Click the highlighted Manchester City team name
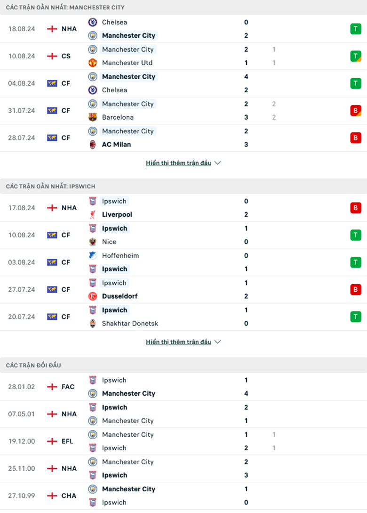Image resolution: width=367 pixels, height=513 pixels. (128, 35)
